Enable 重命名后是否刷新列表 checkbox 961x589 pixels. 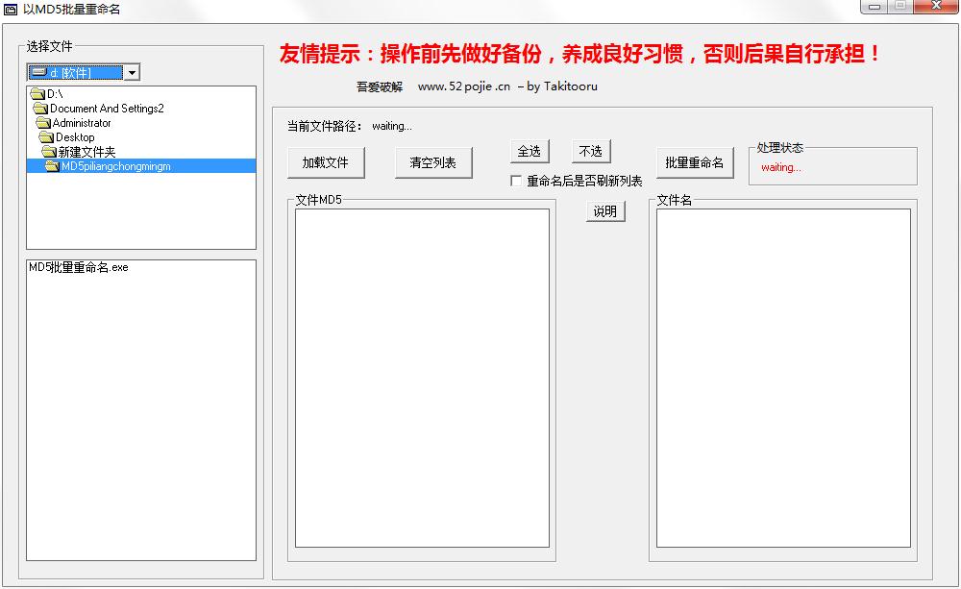point(517,180)
